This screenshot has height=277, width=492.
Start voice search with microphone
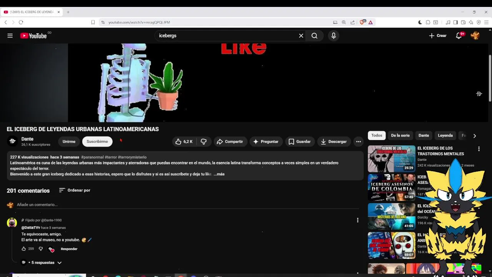tap(333, 36)
